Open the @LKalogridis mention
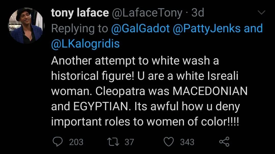Viewport: 275px width, 154px height. (85, 44)
